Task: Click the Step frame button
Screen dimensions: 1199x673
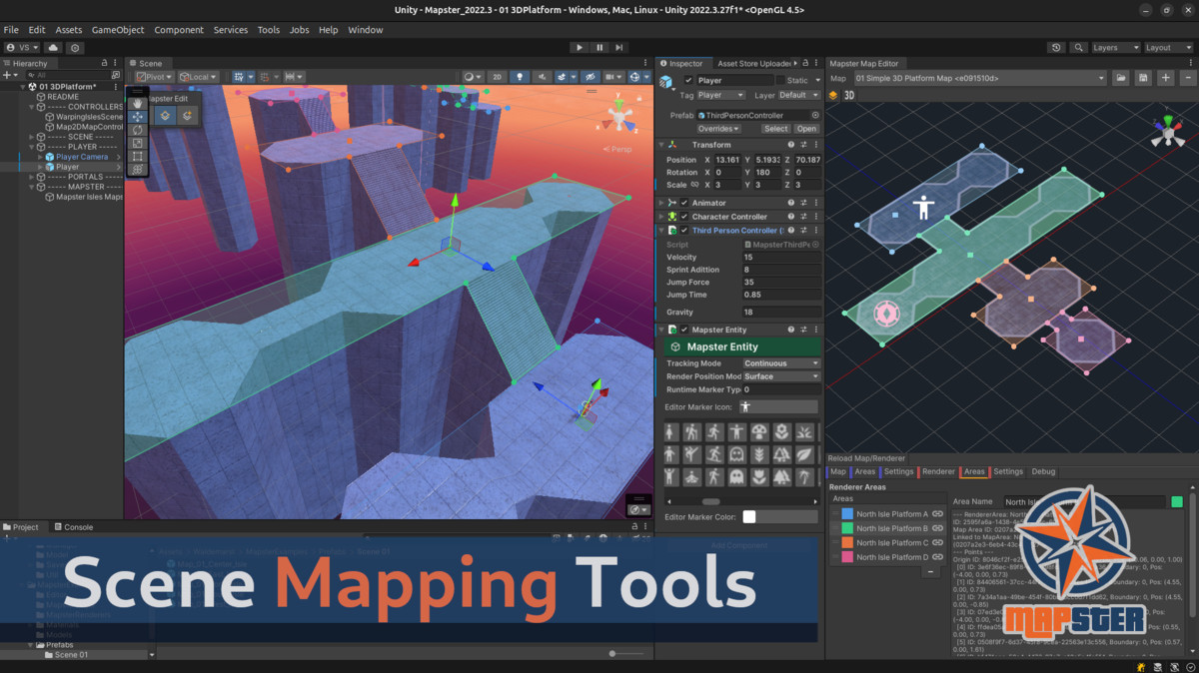Action: tap(619, 47)
